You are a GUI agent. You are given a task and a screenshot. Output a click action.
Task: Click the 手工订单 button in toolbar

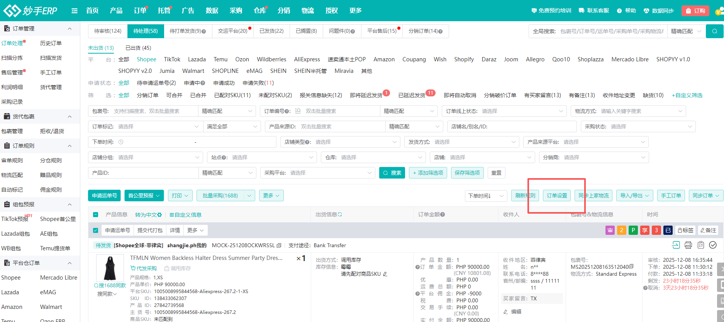click(671, 196)
